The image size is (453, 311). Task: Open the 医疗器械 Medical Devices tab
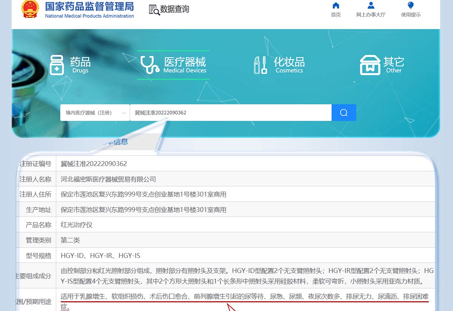coord(173,65)
